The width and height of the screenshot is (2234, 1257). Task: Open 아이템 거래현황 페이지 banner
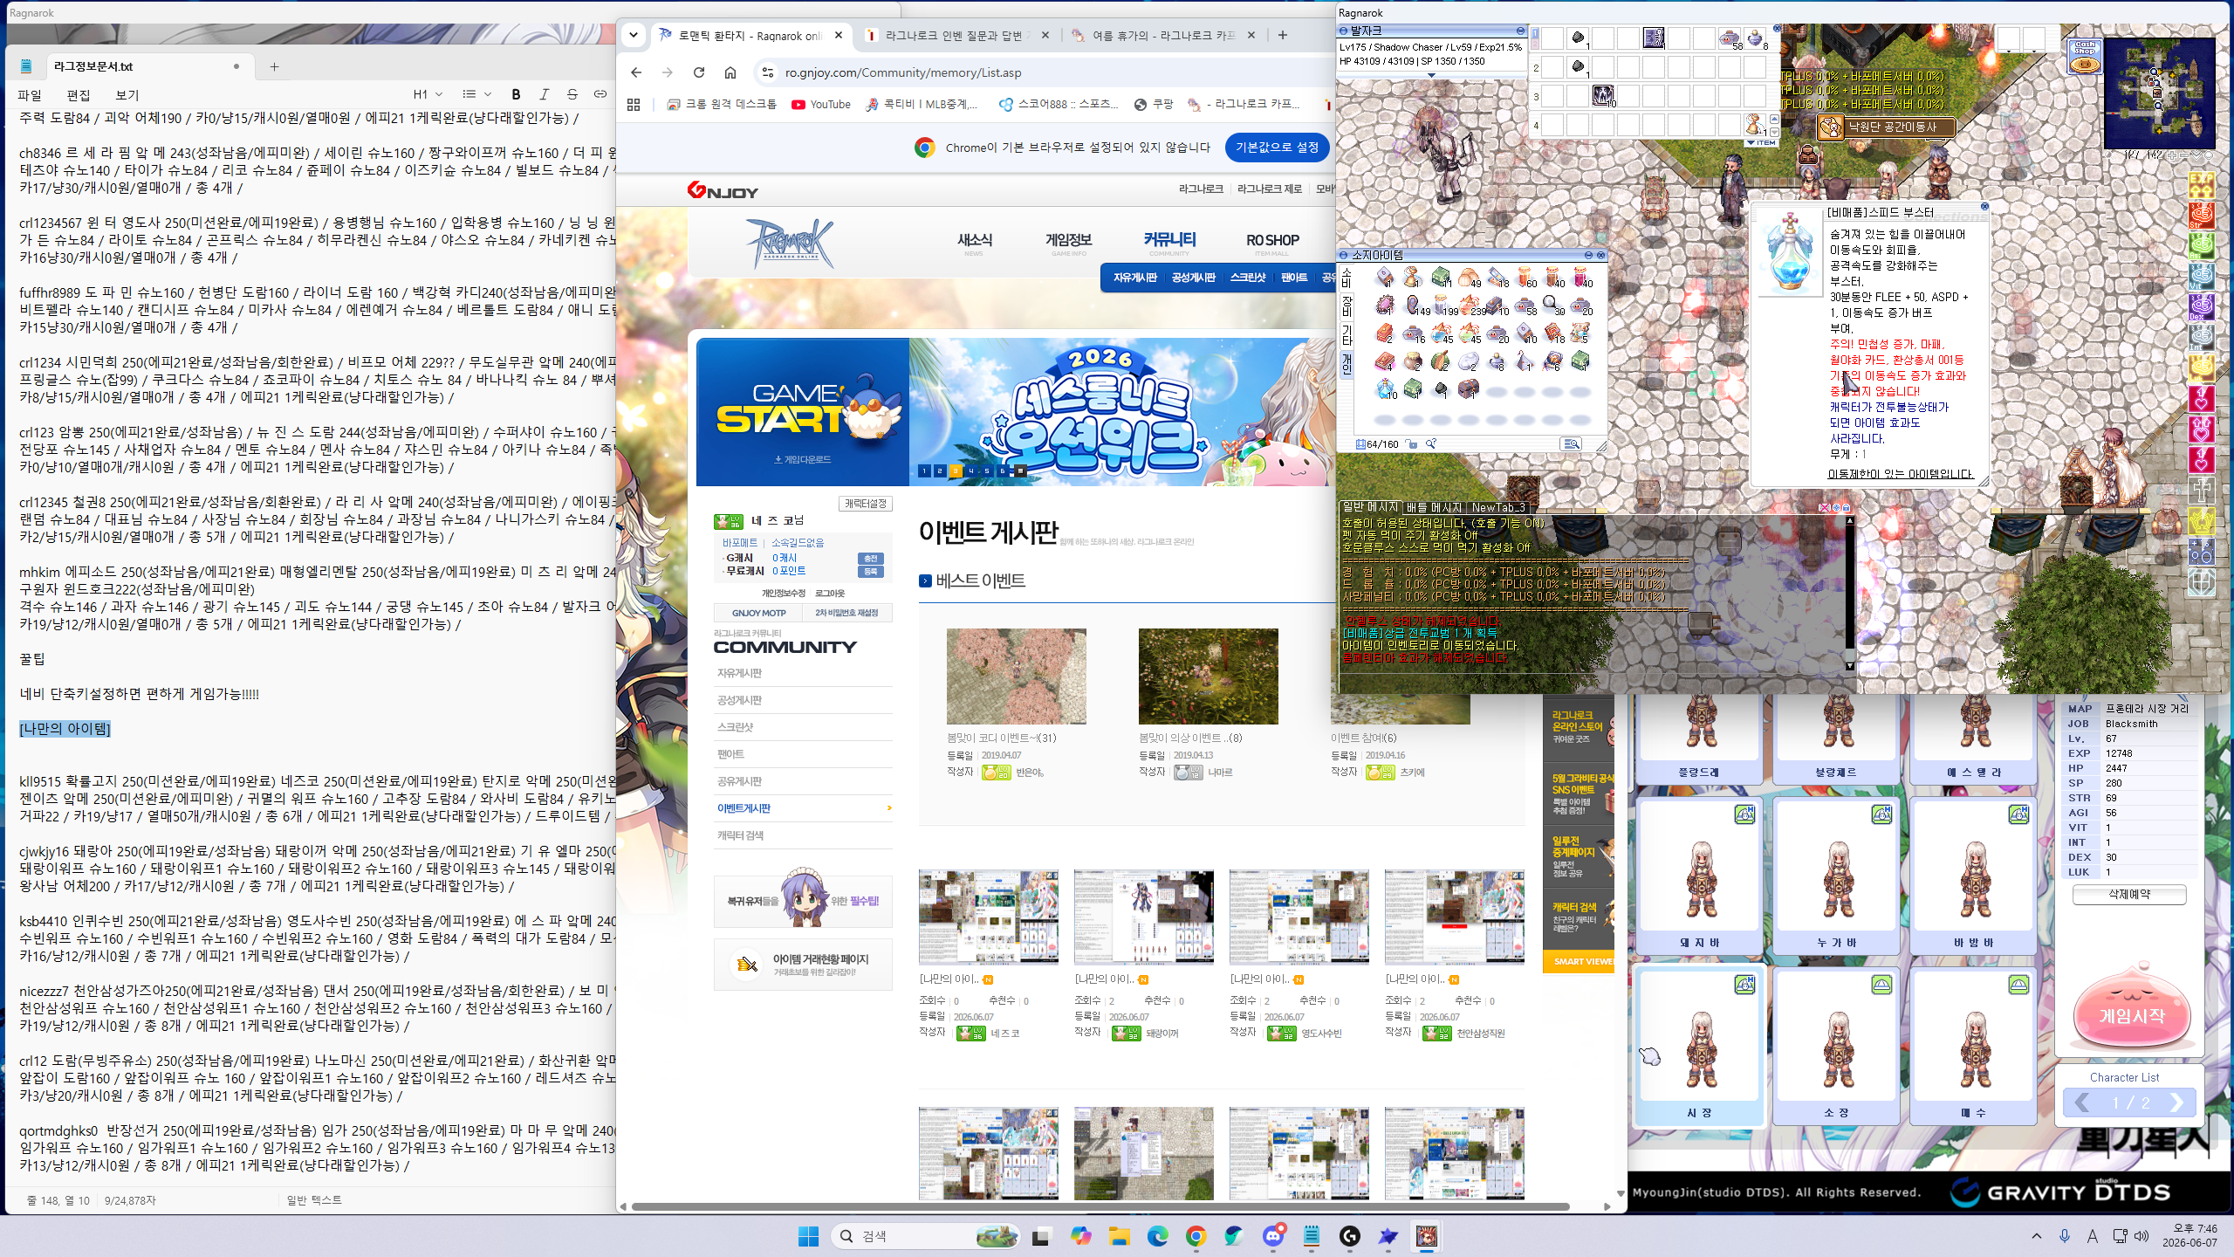(803, 965)
